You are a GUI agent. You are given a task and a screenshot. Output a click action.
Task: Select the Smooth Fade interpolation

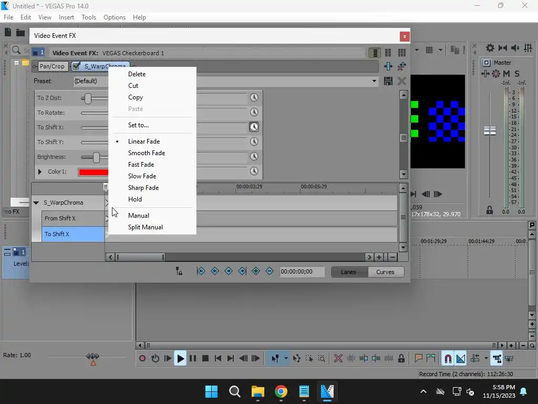(147, 153)
